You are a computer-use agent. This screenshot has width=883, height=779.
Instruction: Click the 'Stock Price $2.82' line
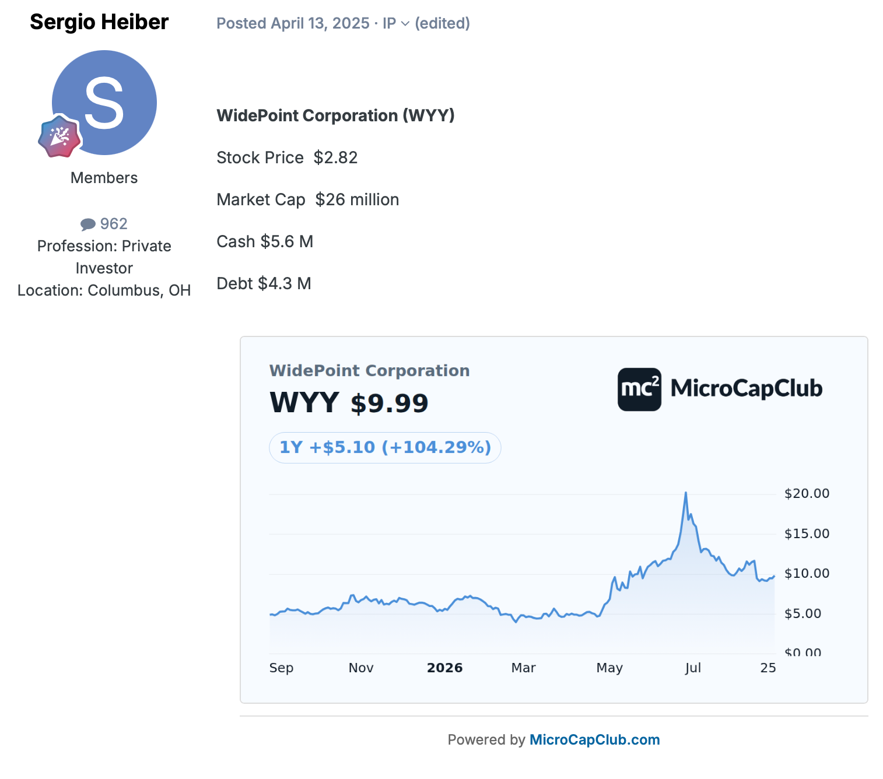(x=287, y=157)
